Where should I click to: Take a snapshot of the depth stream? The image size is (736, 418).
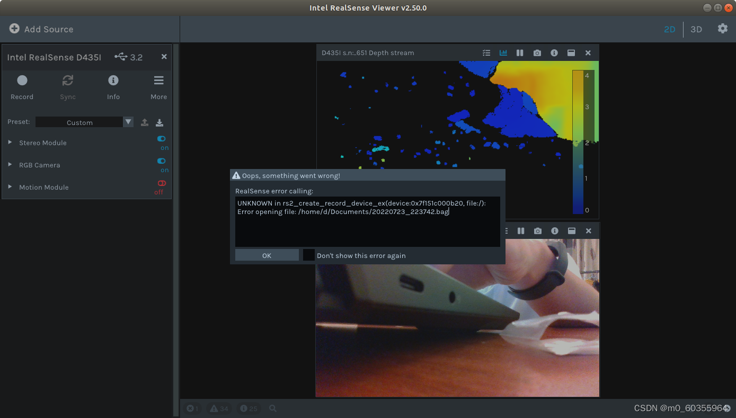pos(537,52)
